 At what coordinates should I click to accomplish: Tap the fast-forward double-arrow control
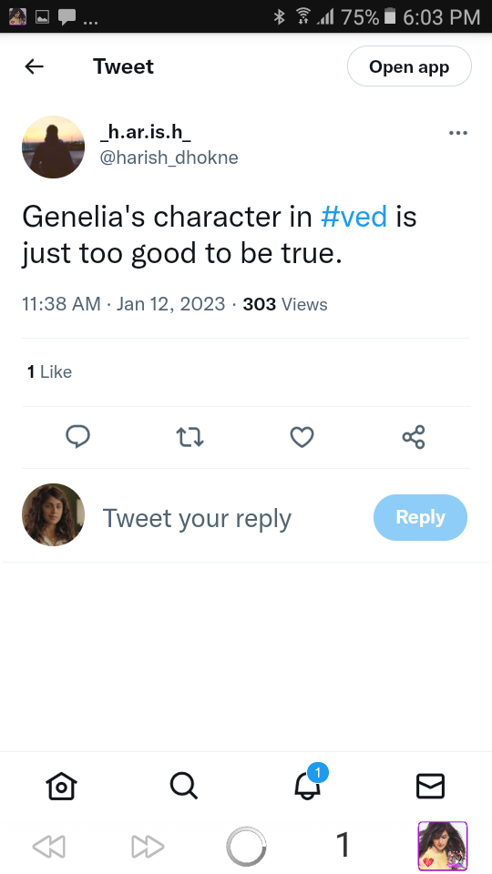pyautogui.click(x=148, y=846)
